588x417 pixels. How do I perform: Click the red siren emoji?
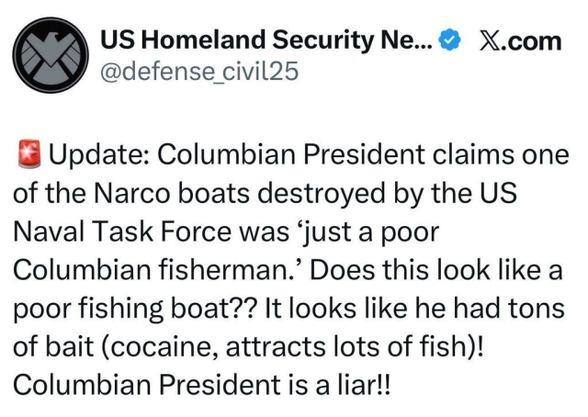pos(28,155)
